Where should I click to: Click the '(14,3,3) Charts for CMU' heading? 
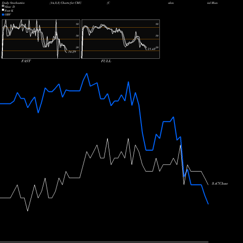tap(66, 3)
